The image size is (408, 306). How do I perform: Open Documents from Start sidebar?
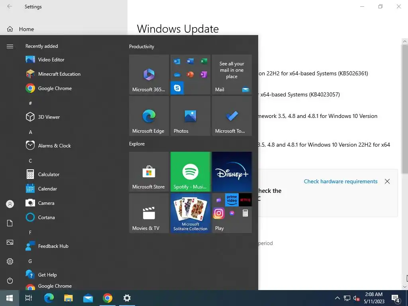(10, 223)
